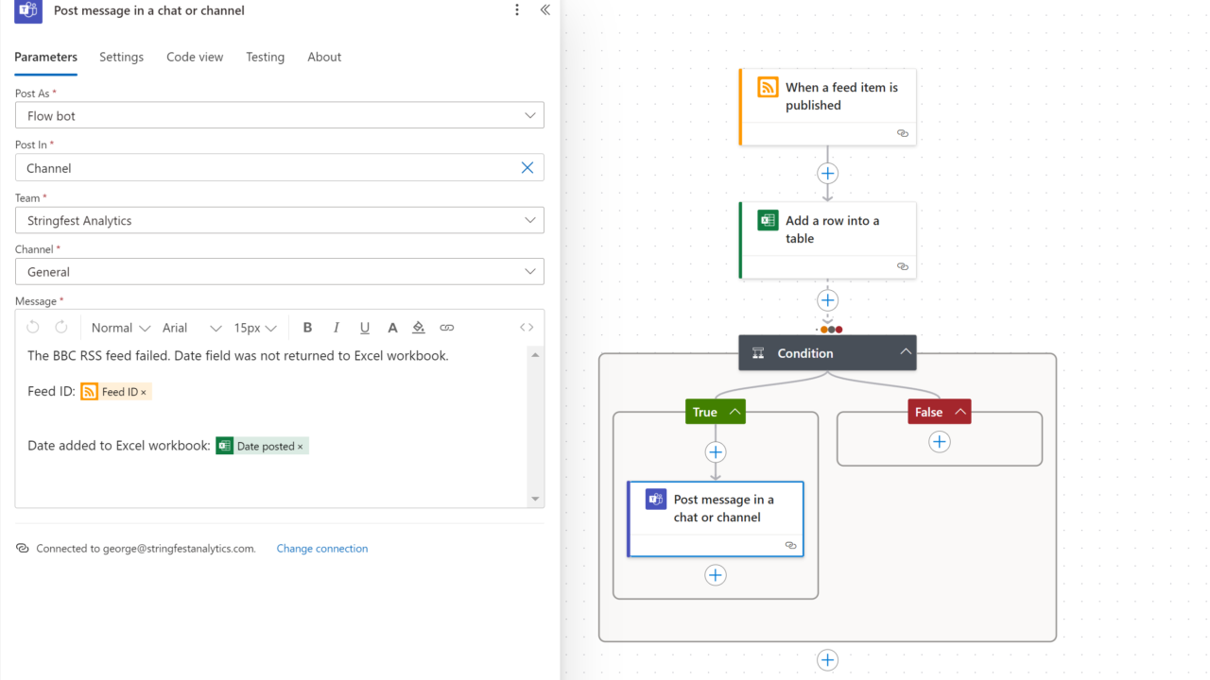Viewport: 1210px width, 680px height.
Task: Click the connection link icon on RSS trigger card
Action: click(903, 133)
